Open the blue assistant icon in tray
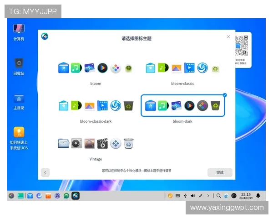This screenshot has height=219, width=273. click(x=226, y=196)
